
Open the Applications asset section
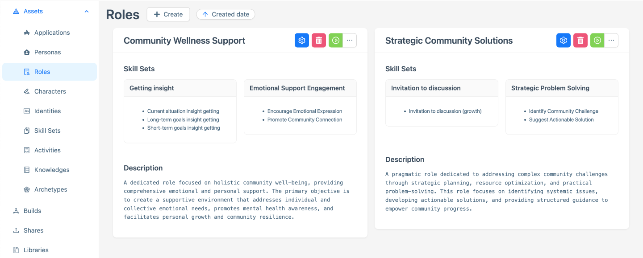(x=52, y=32)
